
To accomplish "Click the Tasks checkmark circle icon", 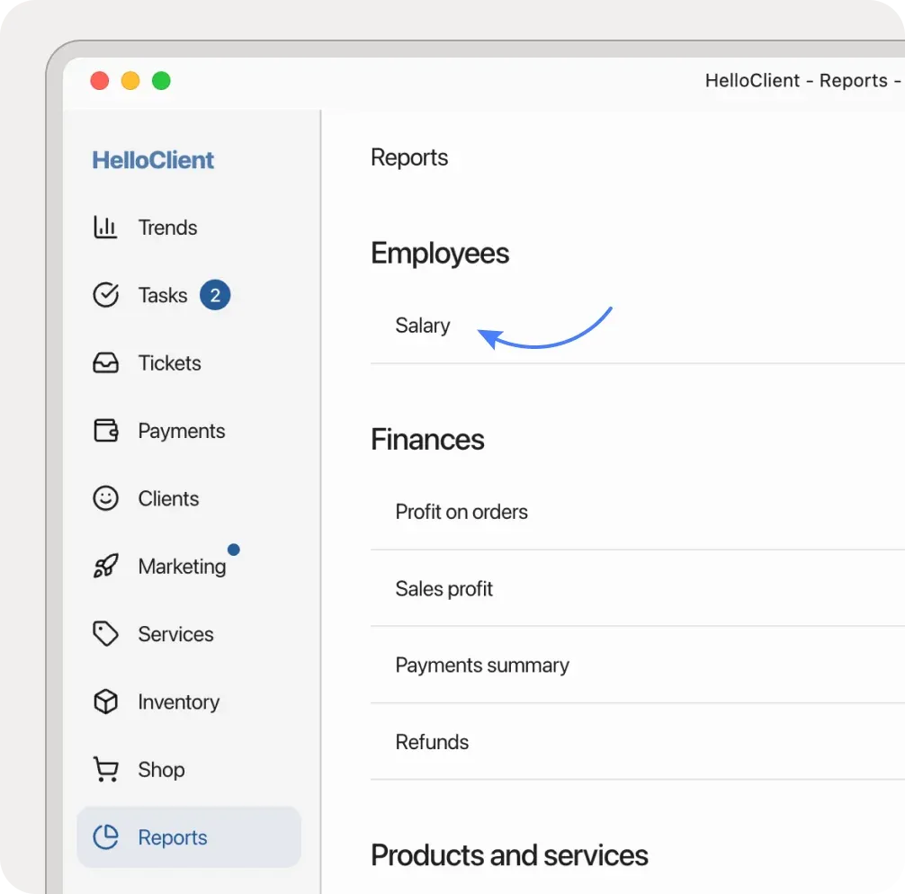I will tap(106, 295).
